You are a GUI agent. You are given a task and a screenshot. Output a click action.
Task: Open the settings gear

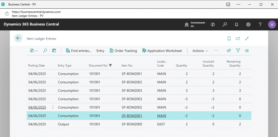pyautogui.click(x=248, y=24)
